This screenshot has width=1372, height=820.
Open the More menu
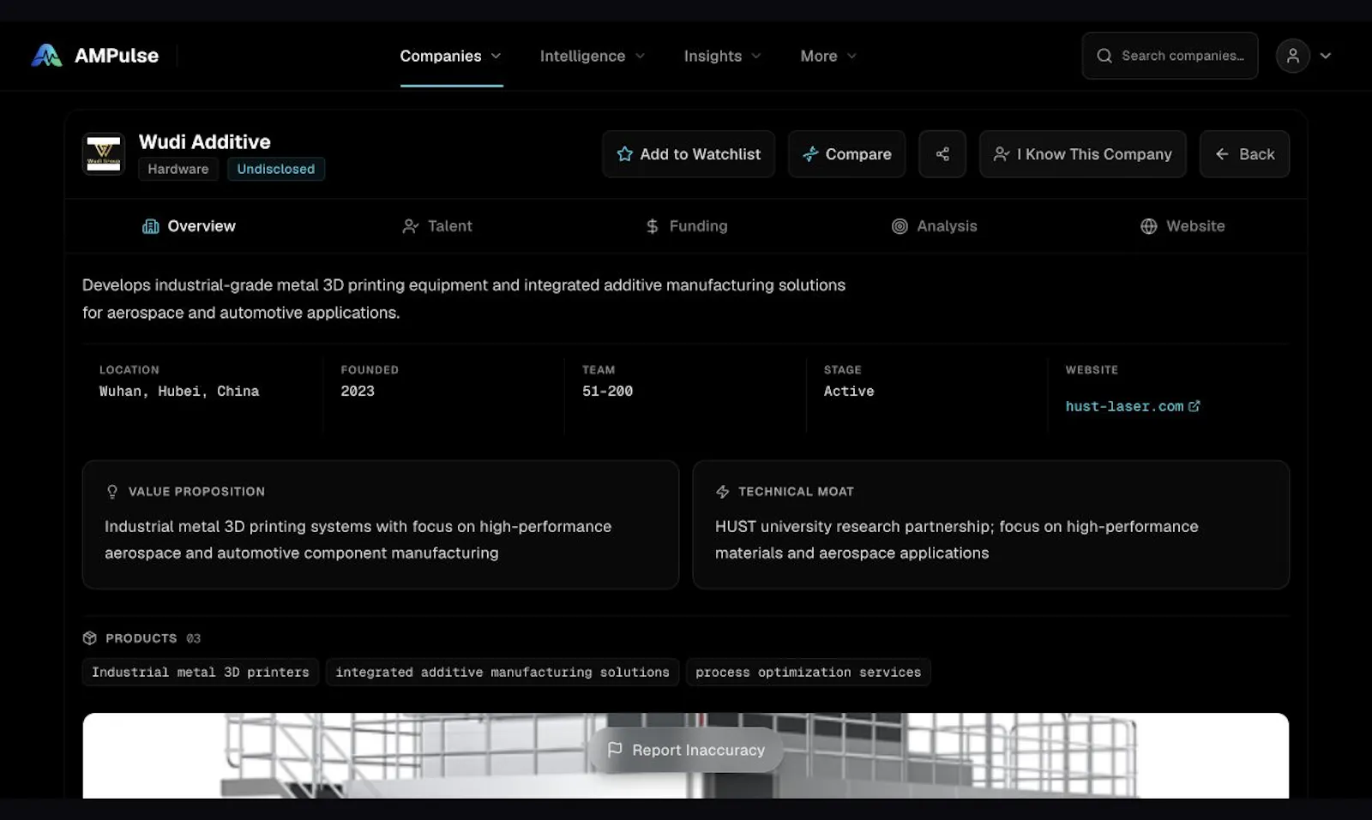point(828,56)
